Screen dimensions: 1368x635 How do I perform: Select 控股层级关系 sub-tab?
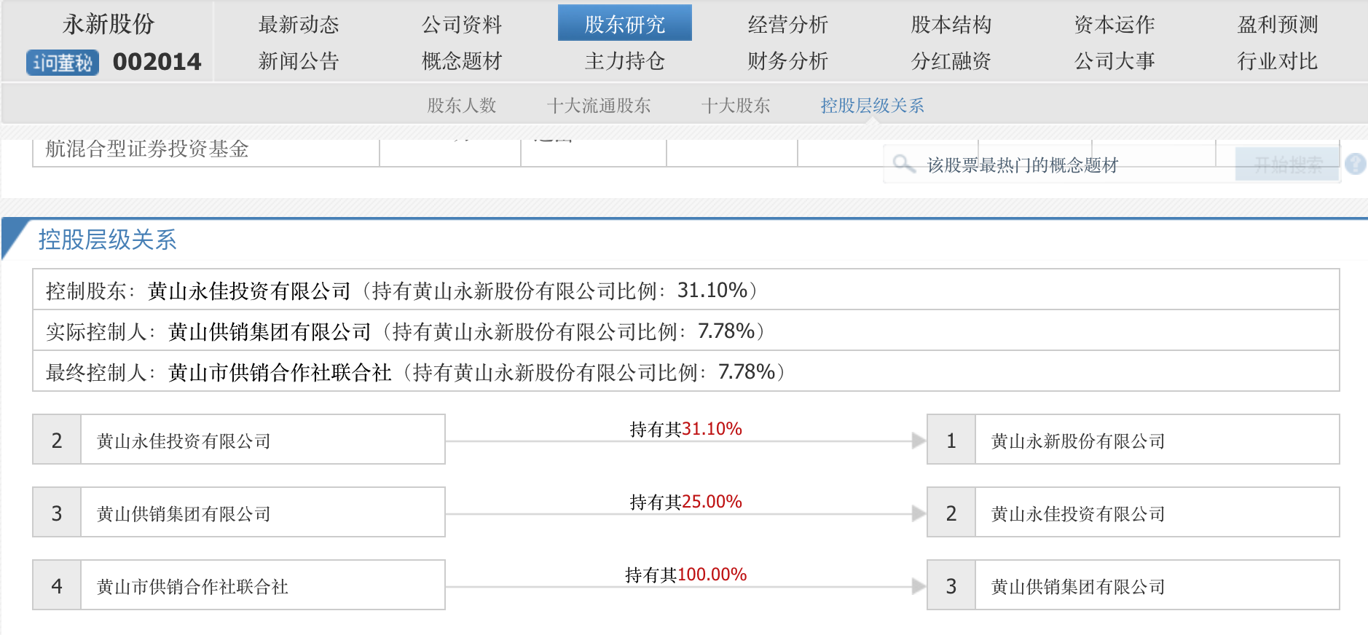coord(872,106)
